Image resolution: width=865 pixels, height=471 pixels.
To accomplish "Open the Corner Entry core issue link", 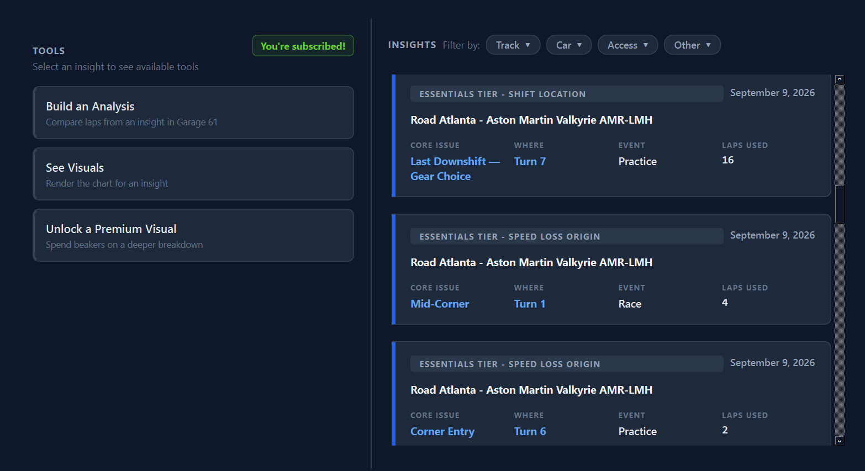I will 442,431.
